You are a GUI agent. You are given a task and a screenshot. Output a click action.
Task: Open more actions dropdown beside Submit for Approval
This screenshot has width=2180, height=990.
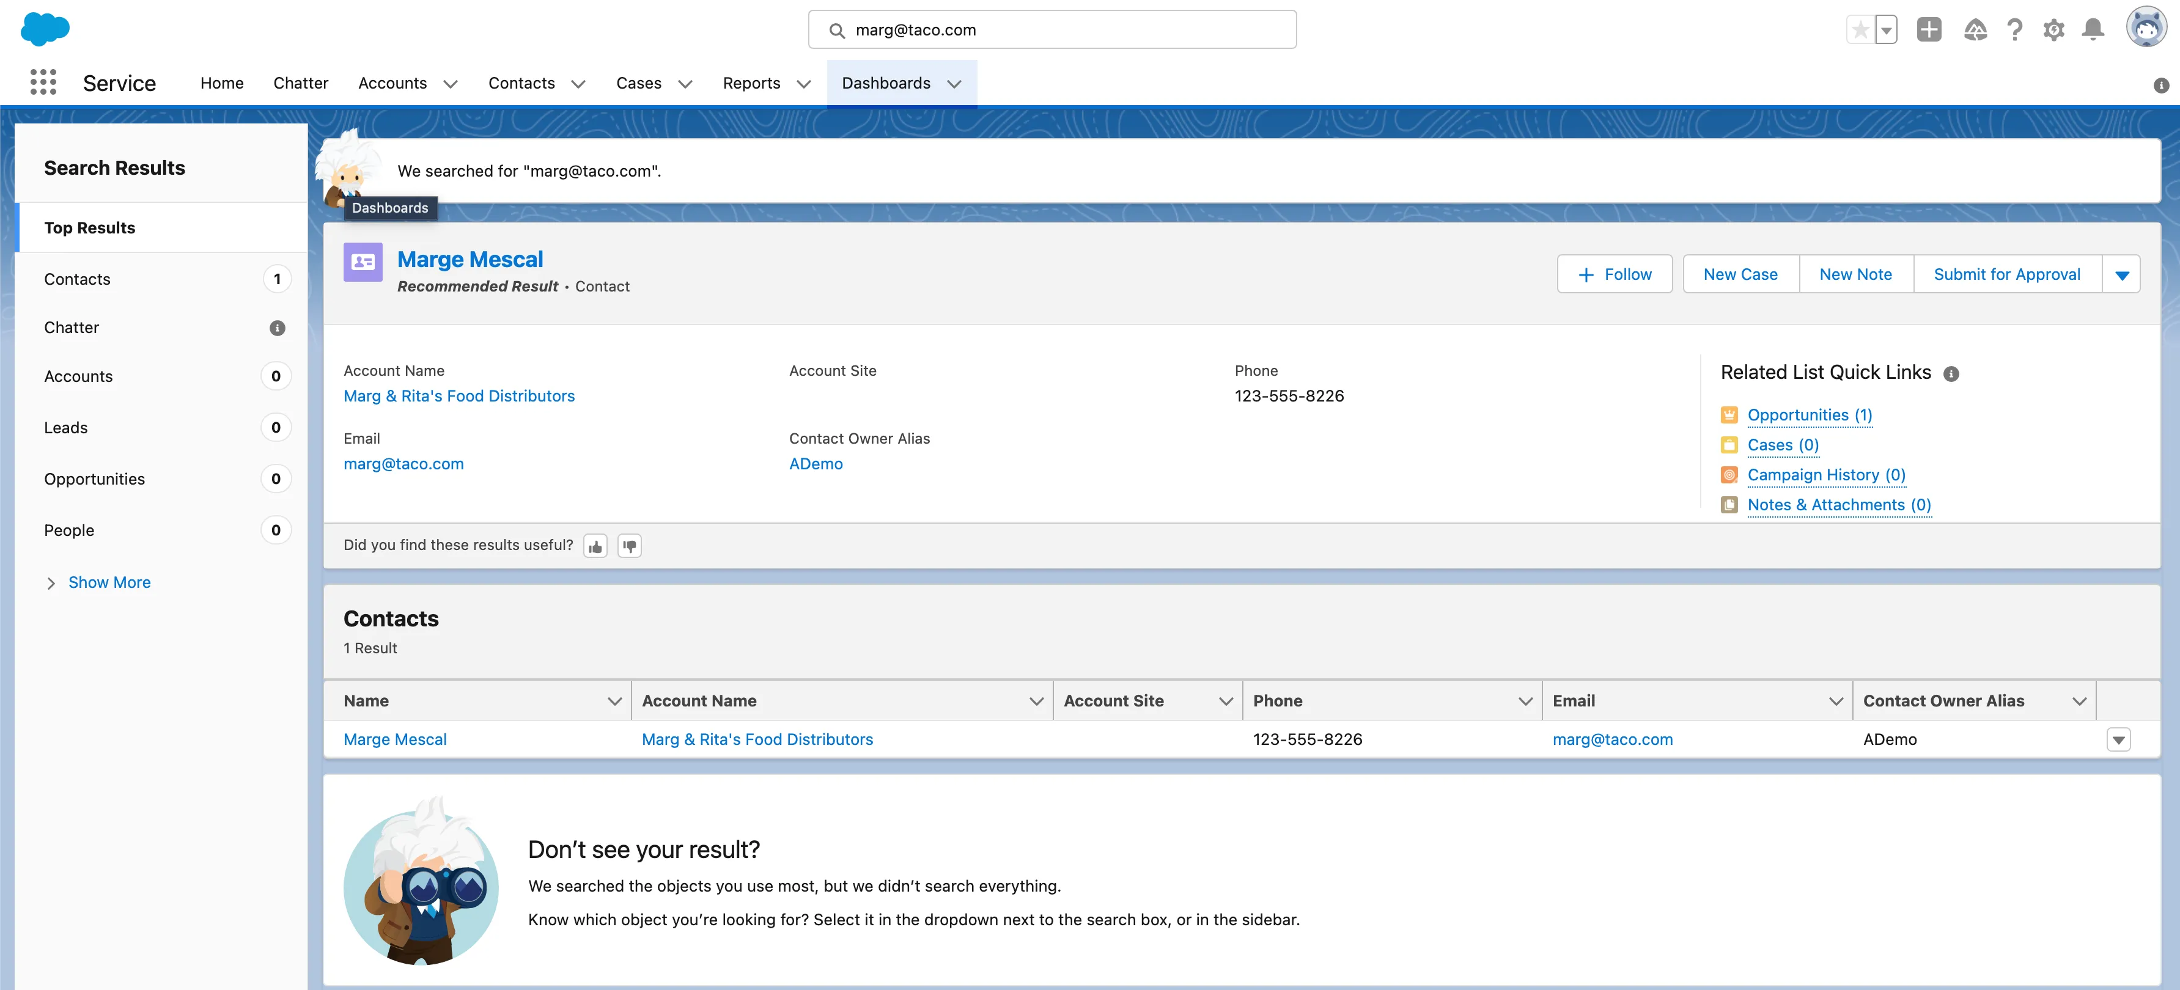[x=2121, y=274]
